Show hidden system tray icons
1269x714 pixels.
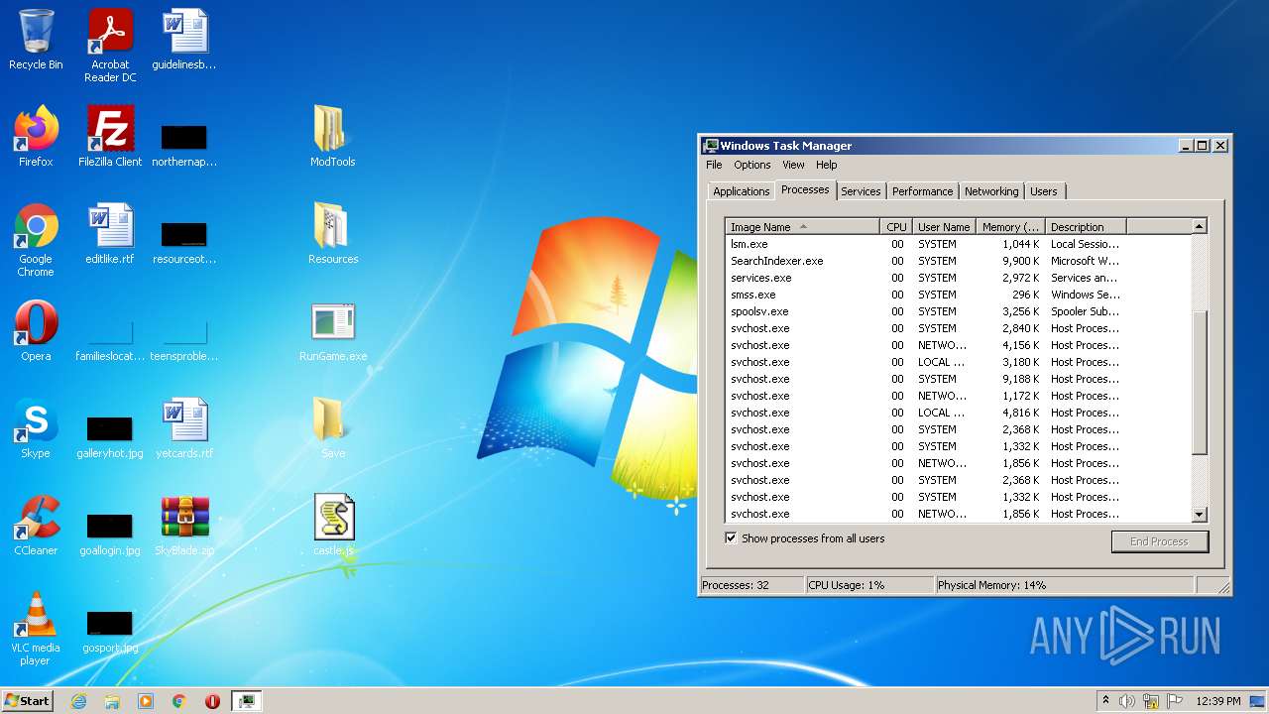pyautogui.click(x=1105, y=701)
